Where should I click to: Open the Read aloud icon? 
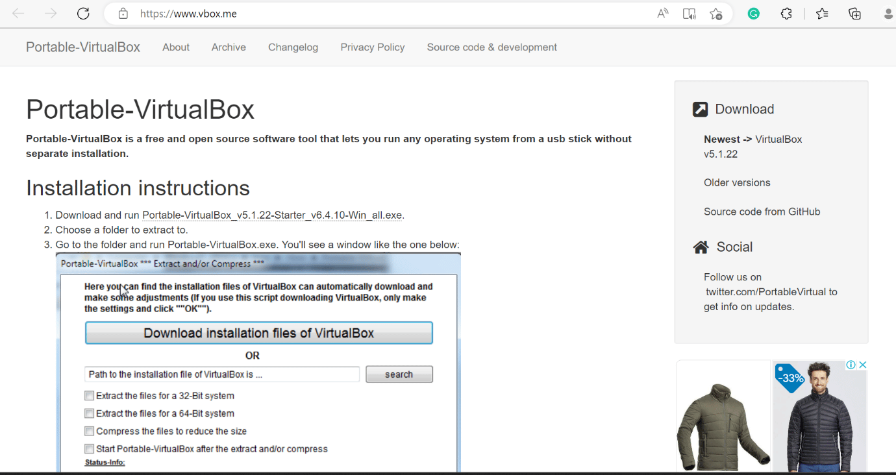(663, 14)
